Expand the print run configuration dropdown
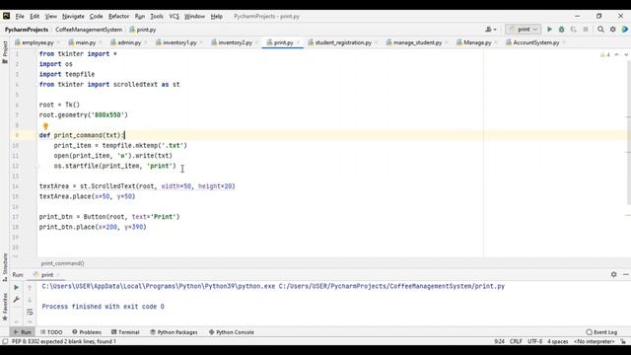The image size is (631, 355). tap(523, 30)
